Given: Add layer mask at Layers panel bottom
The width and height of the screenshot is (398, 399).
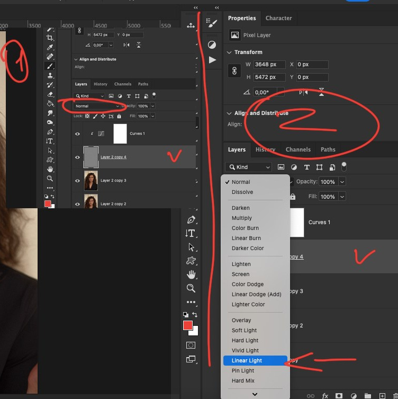Looking at the screenshot, I should (339, 396).
